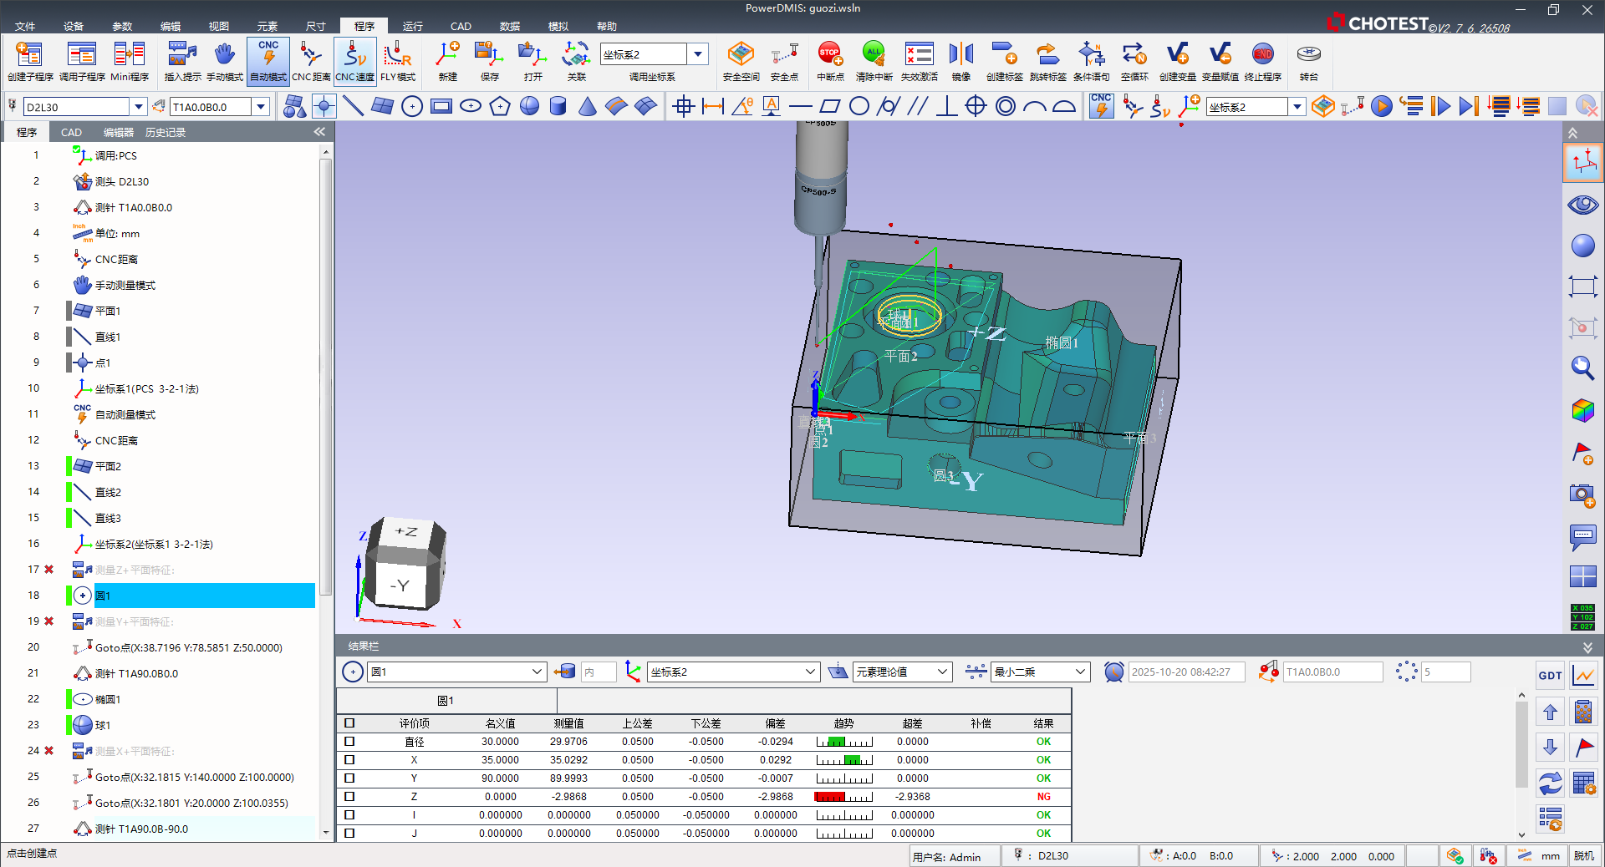Screen dimensions: 1605x867
Task: Click the GDT button
Action: [1550, 676]
